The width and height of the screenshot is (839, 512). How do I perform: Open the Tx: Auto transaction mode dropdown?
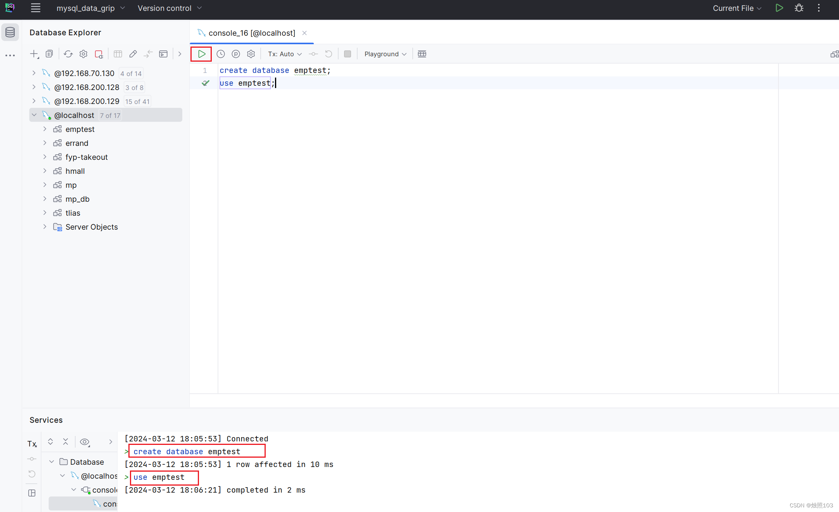point(285,54)
